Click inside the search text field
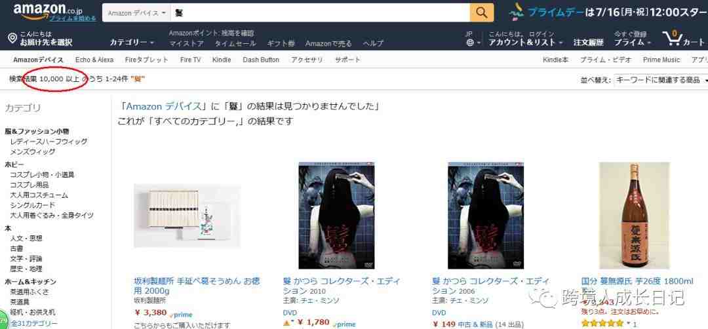The width and height of the screenshot is (708, 329). (x=320, y=13)
